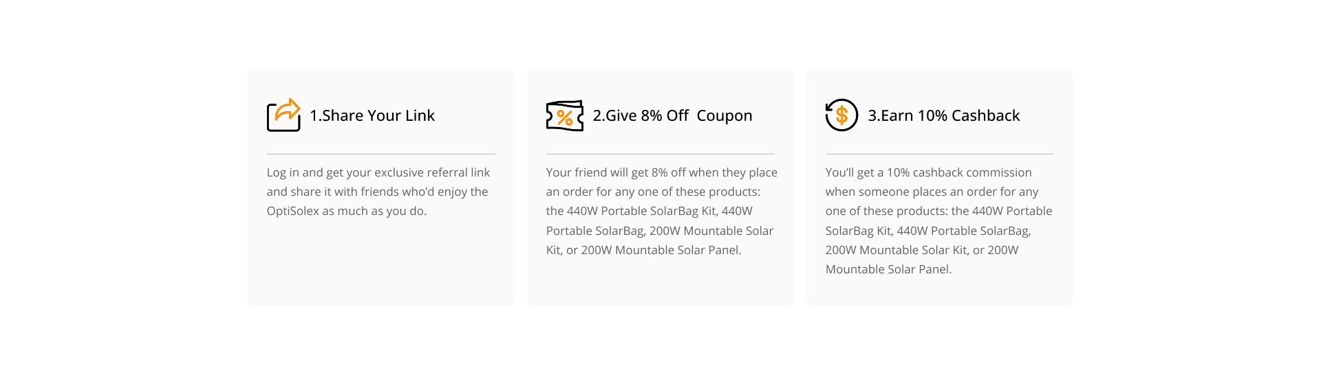
Task: Select the "2.Give 8% Off Coupon" heading
Action: coord(672,115)
